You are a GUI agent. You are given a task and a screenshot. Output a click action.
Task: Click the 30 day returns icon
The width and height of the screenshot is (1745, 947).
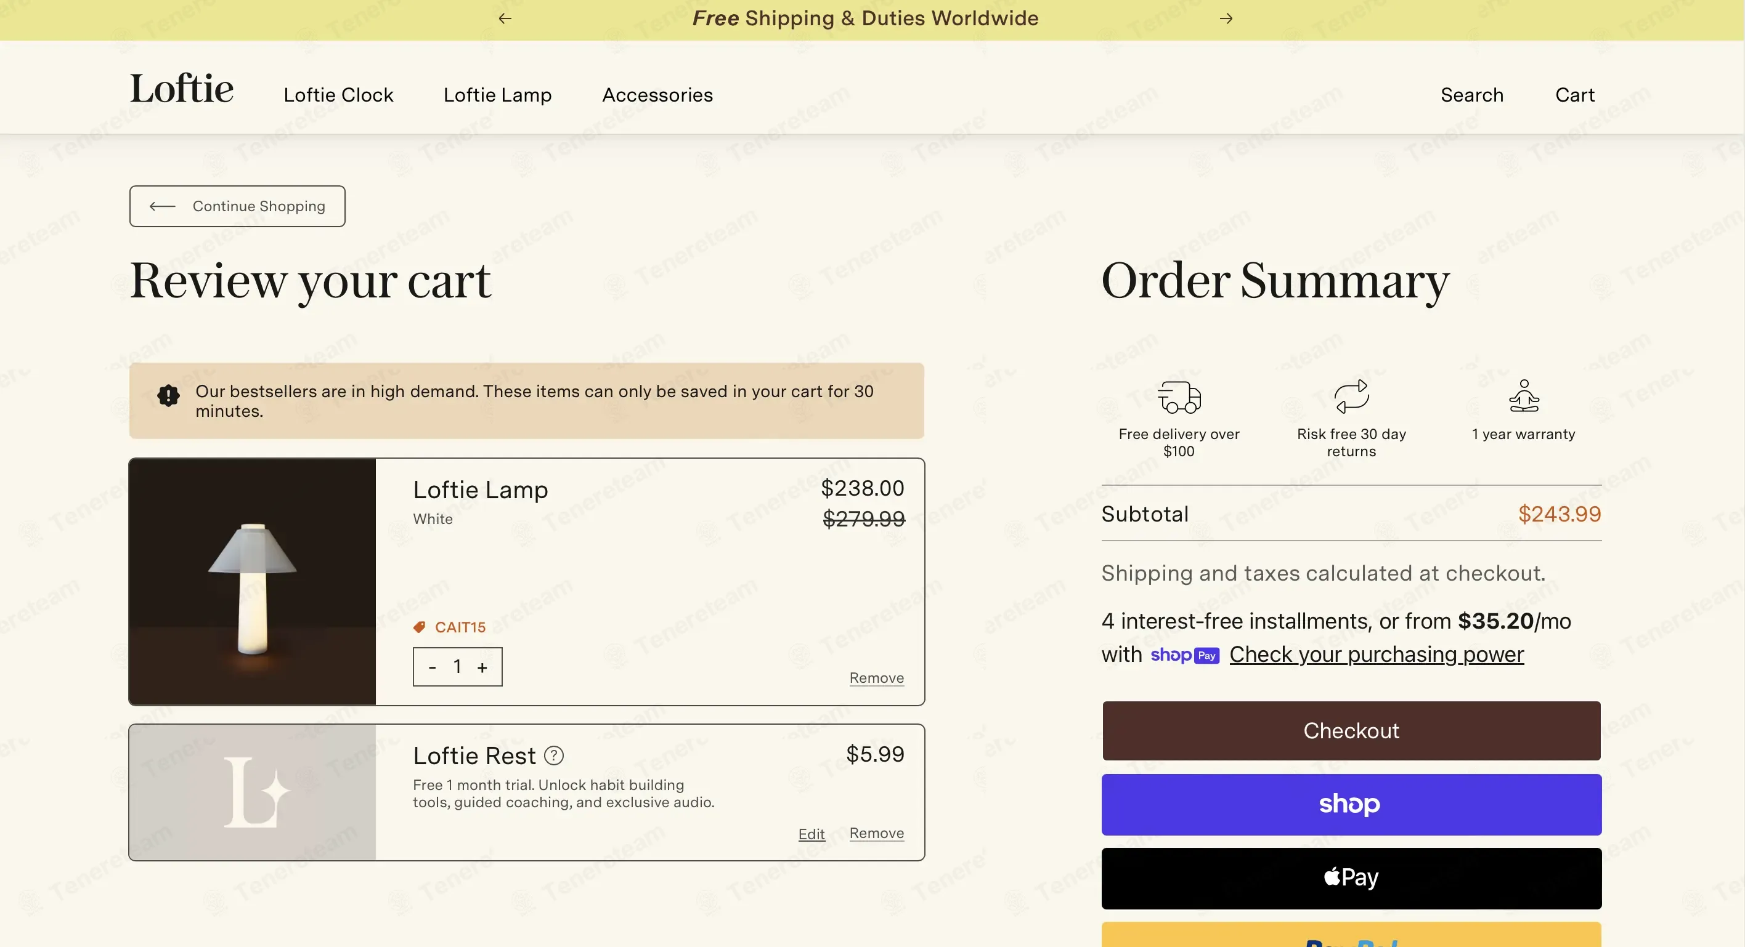click(x=1351, y=396)
